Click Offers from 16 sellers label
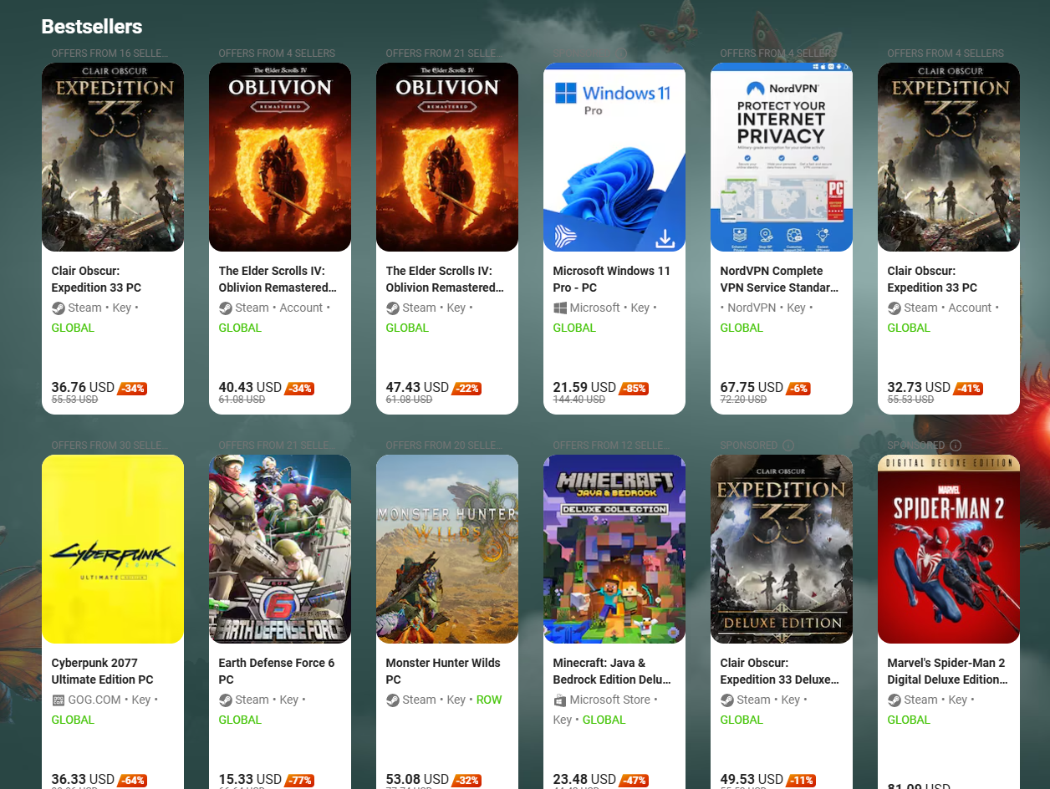 pyautogui.click(x=110, y=53)
